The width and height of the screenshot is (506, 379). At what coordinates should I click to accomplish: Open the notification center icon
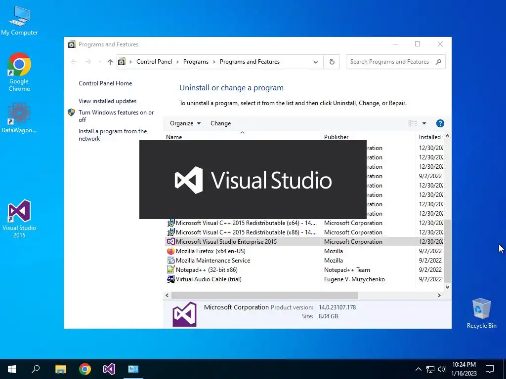[490, 369]
